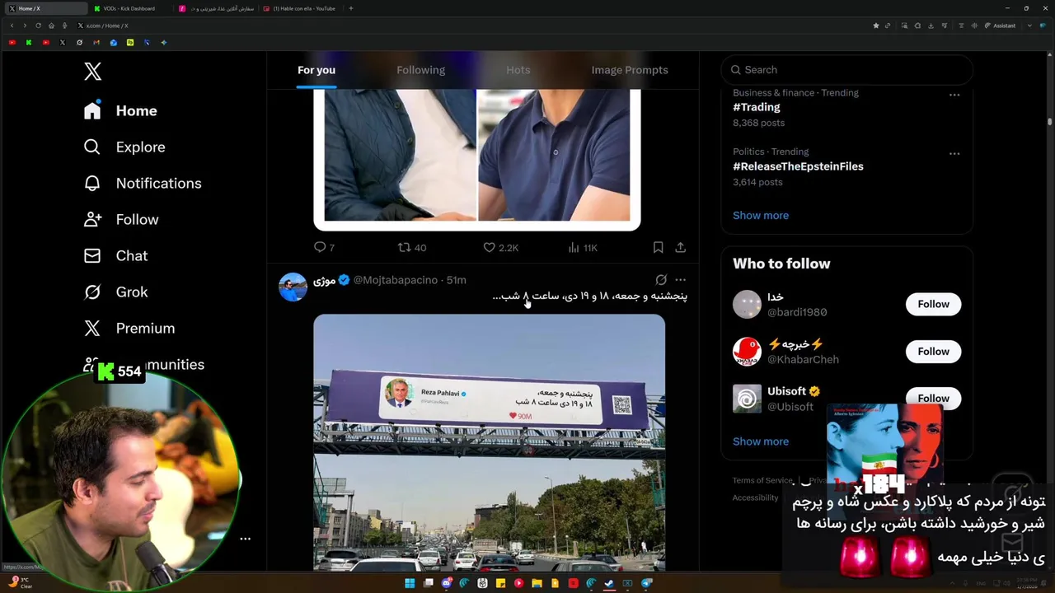The width and height of the screenshot is (1055, 593).
Task: Click the Chat envelope icon
Action: pyautogui.click(x=92, y=255)
